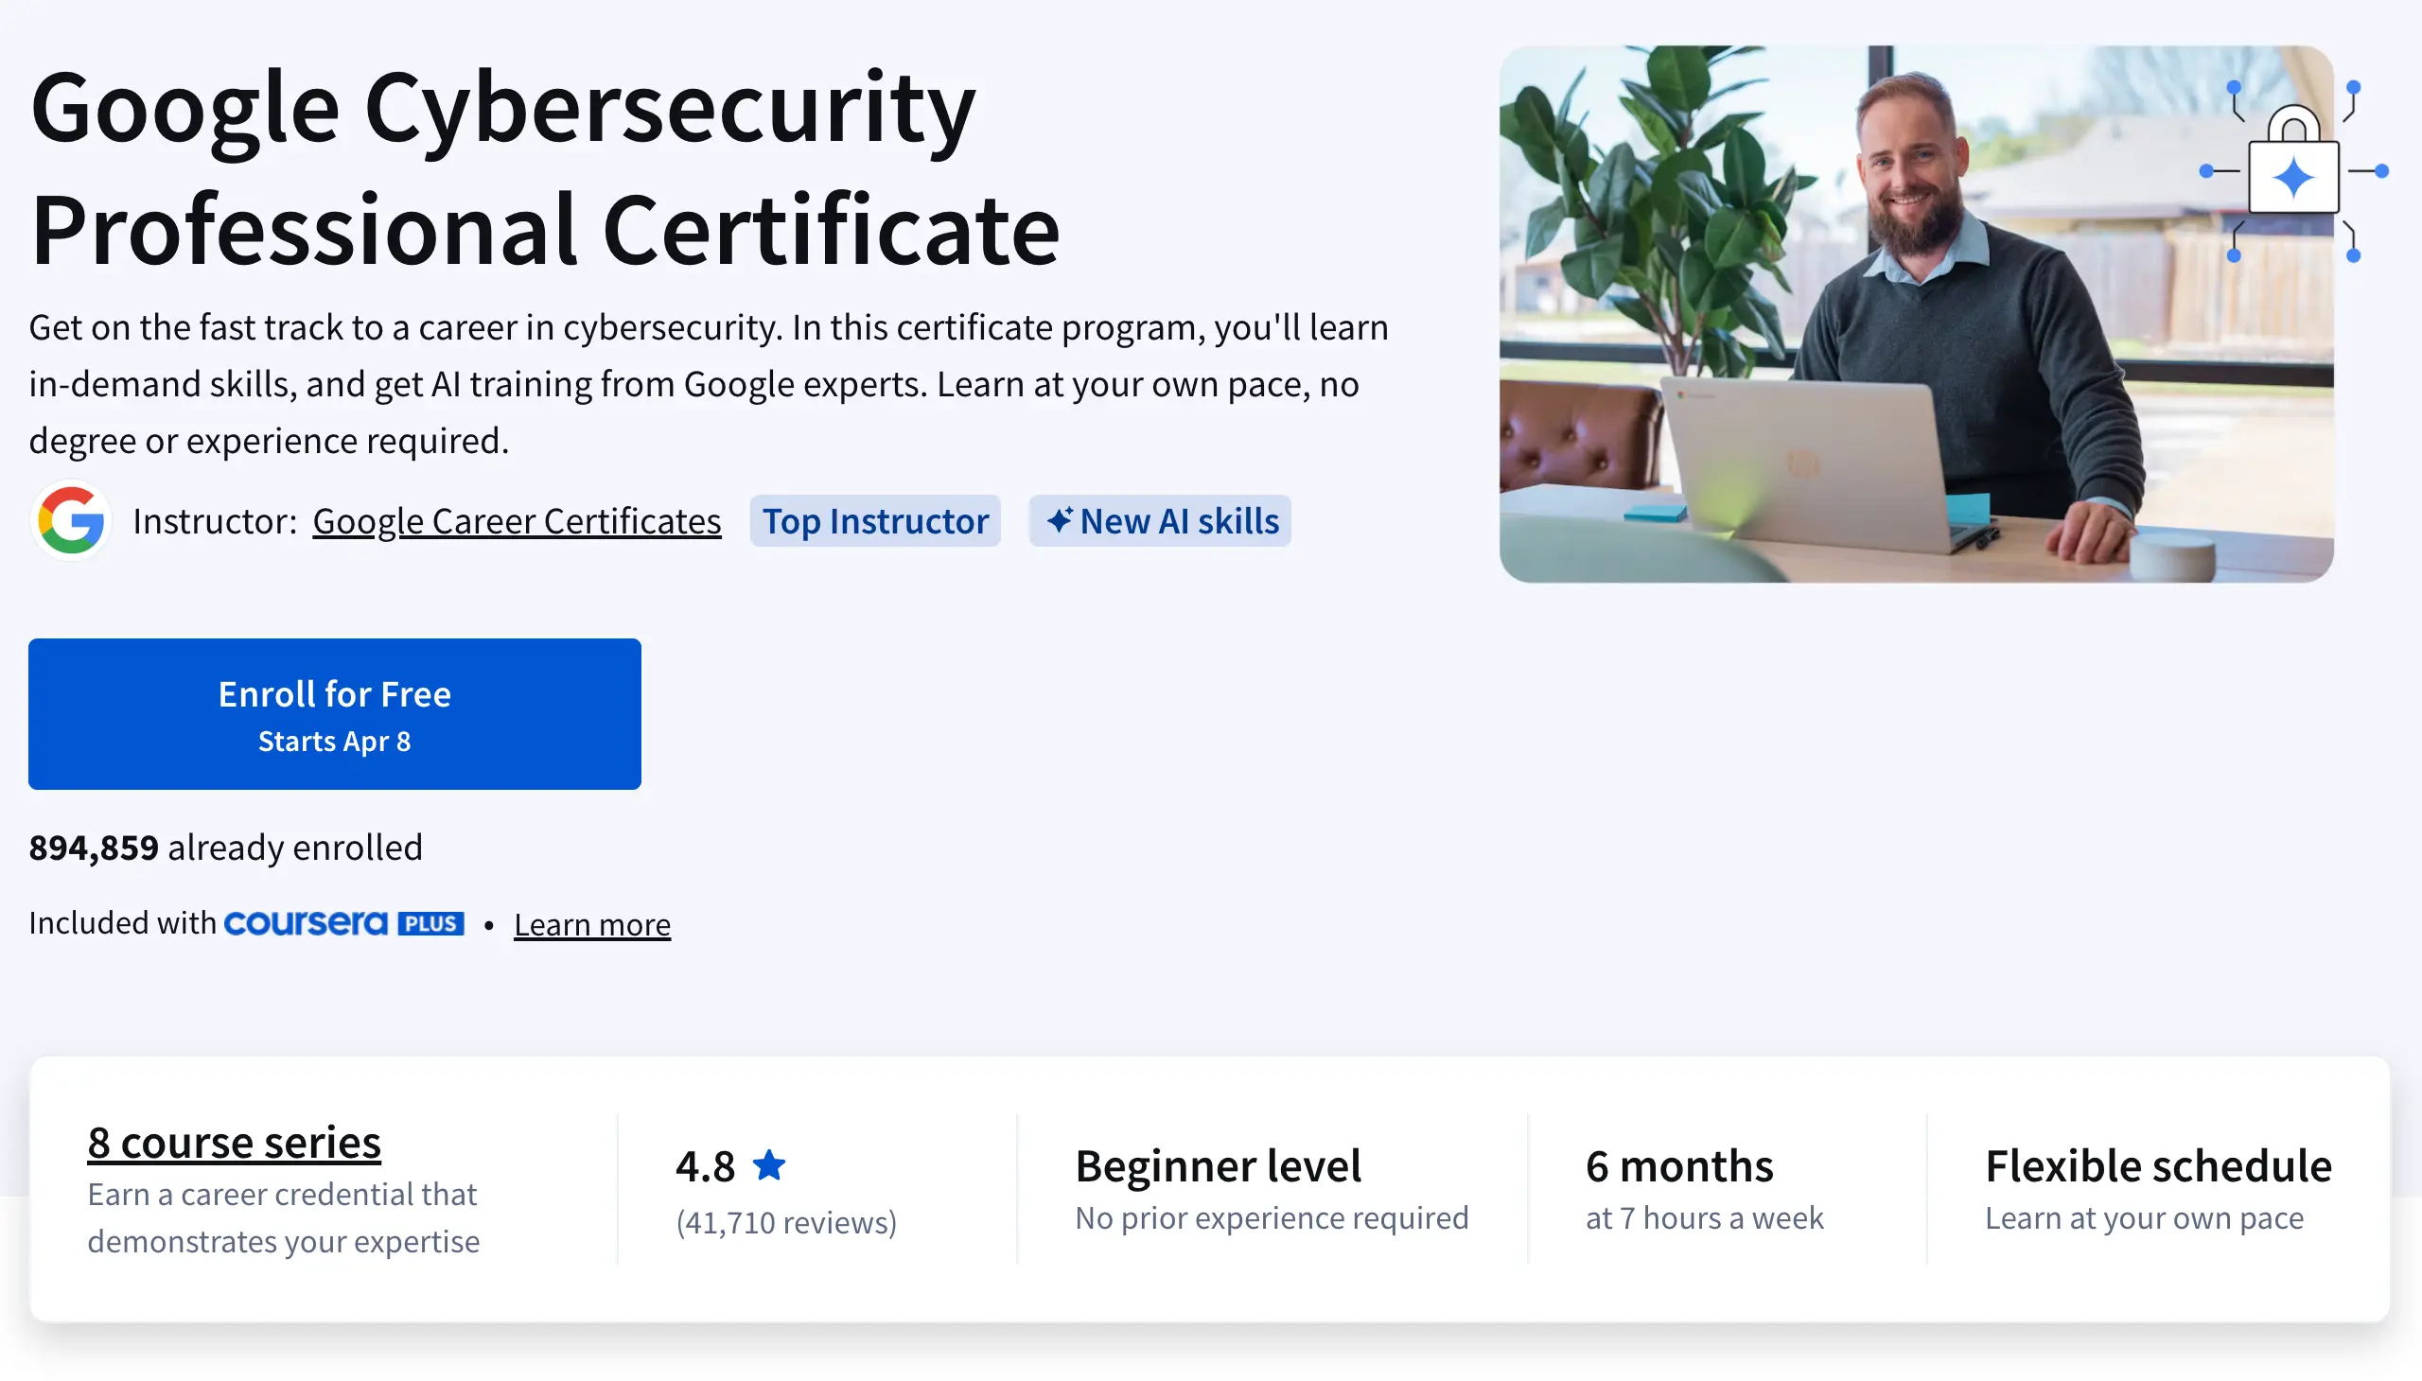The height and width of the screenshot is (1381, 2422).
Task: Open the Google Career Certificates instructor link
Action: coord(517,521)
